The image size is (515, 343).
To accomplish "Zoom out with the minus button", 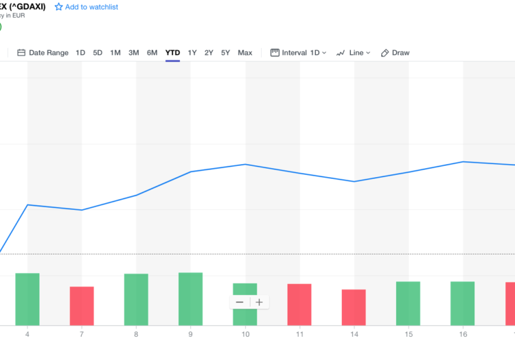I will coord(240,303).
